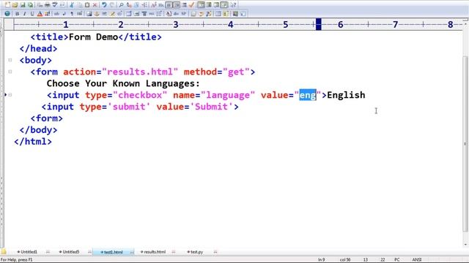
Task: Paste from clipboard icon
Action: click(87, 5)
